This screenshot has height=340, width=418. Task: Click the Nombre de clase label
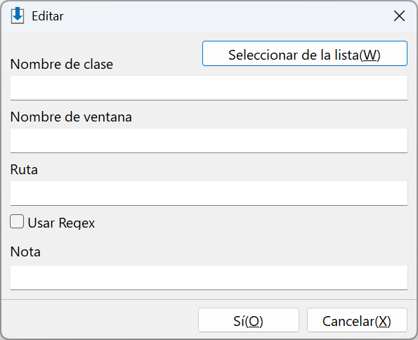click(x=62, y=64)
